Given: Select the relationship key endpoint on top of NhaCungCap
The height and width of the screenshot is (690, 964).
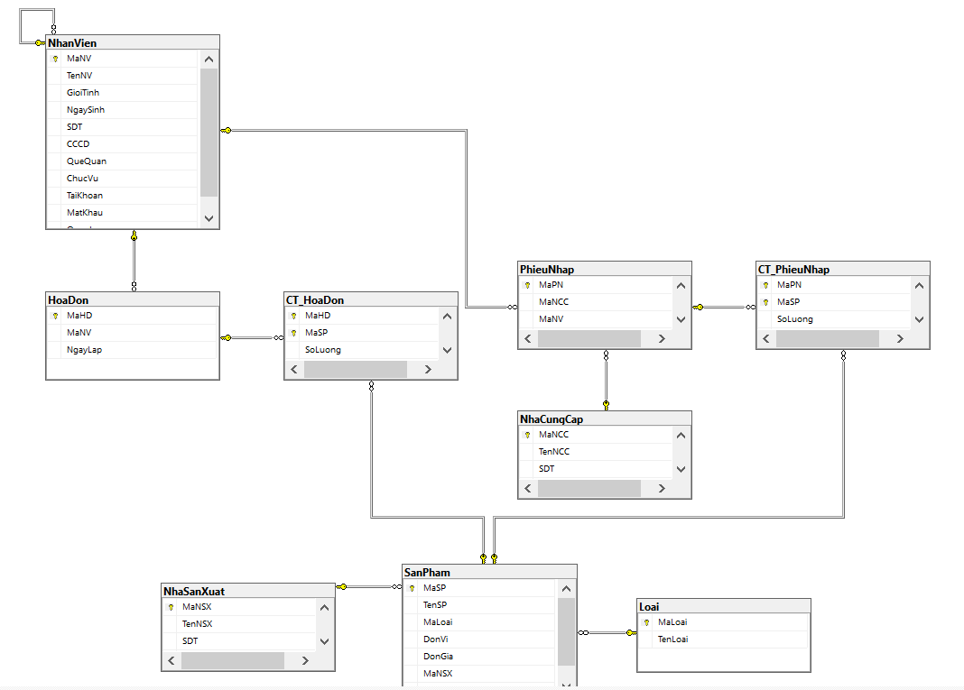Looking at the screenshot, I should tap(607, 405).
